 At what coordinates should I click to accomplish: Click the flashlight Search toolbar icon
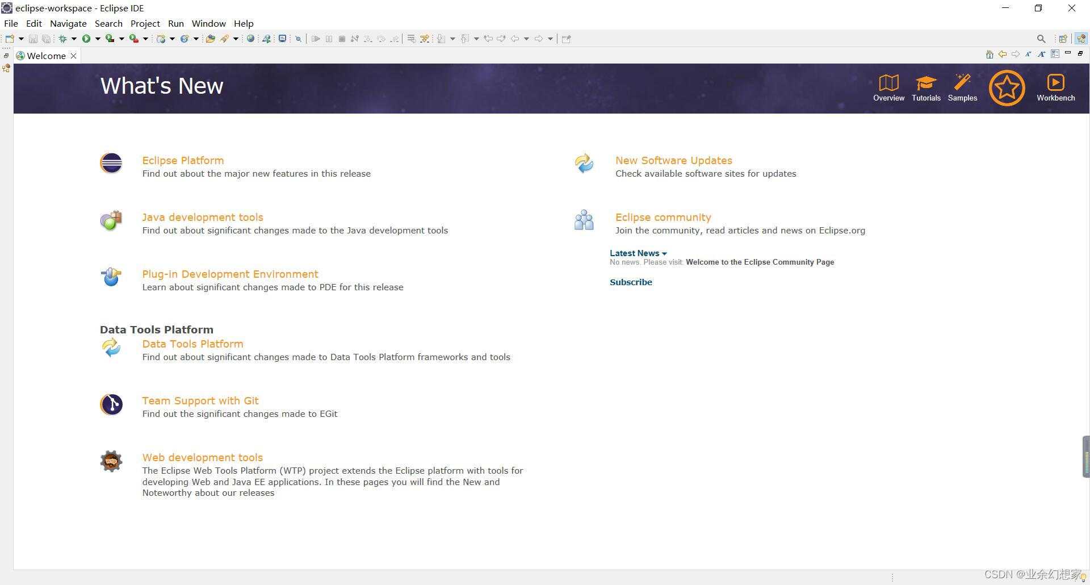coord(225,39)
